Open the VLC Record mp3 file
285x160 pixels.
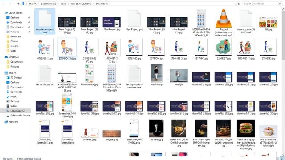224,23
